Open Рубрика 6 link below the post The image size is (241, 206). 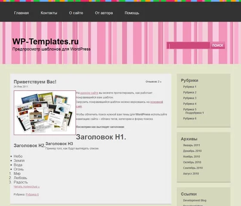[x=32, y=194]
